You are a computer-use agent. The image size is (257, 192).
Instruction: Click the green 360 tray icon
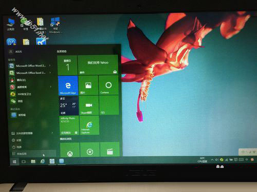[222, 160]
